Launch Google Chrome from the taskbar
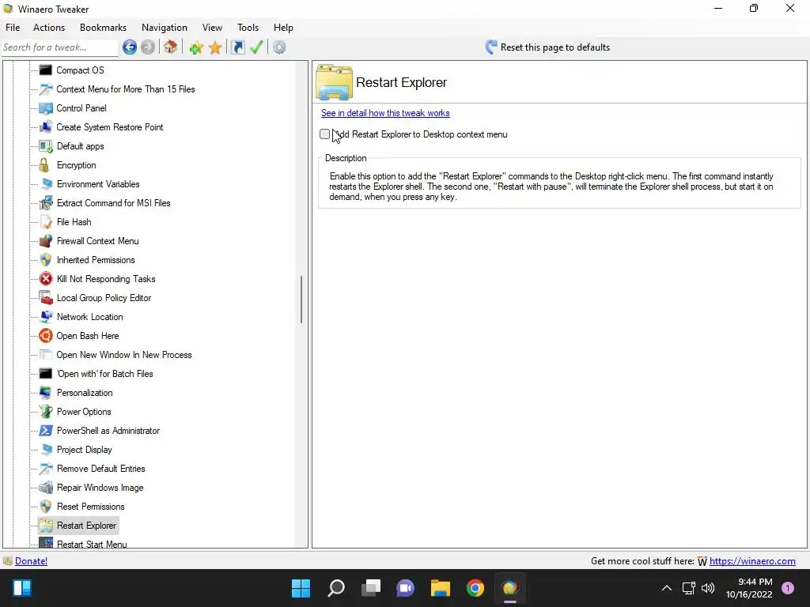Viewport: 810px width, 607px height. tap(475, 588)
